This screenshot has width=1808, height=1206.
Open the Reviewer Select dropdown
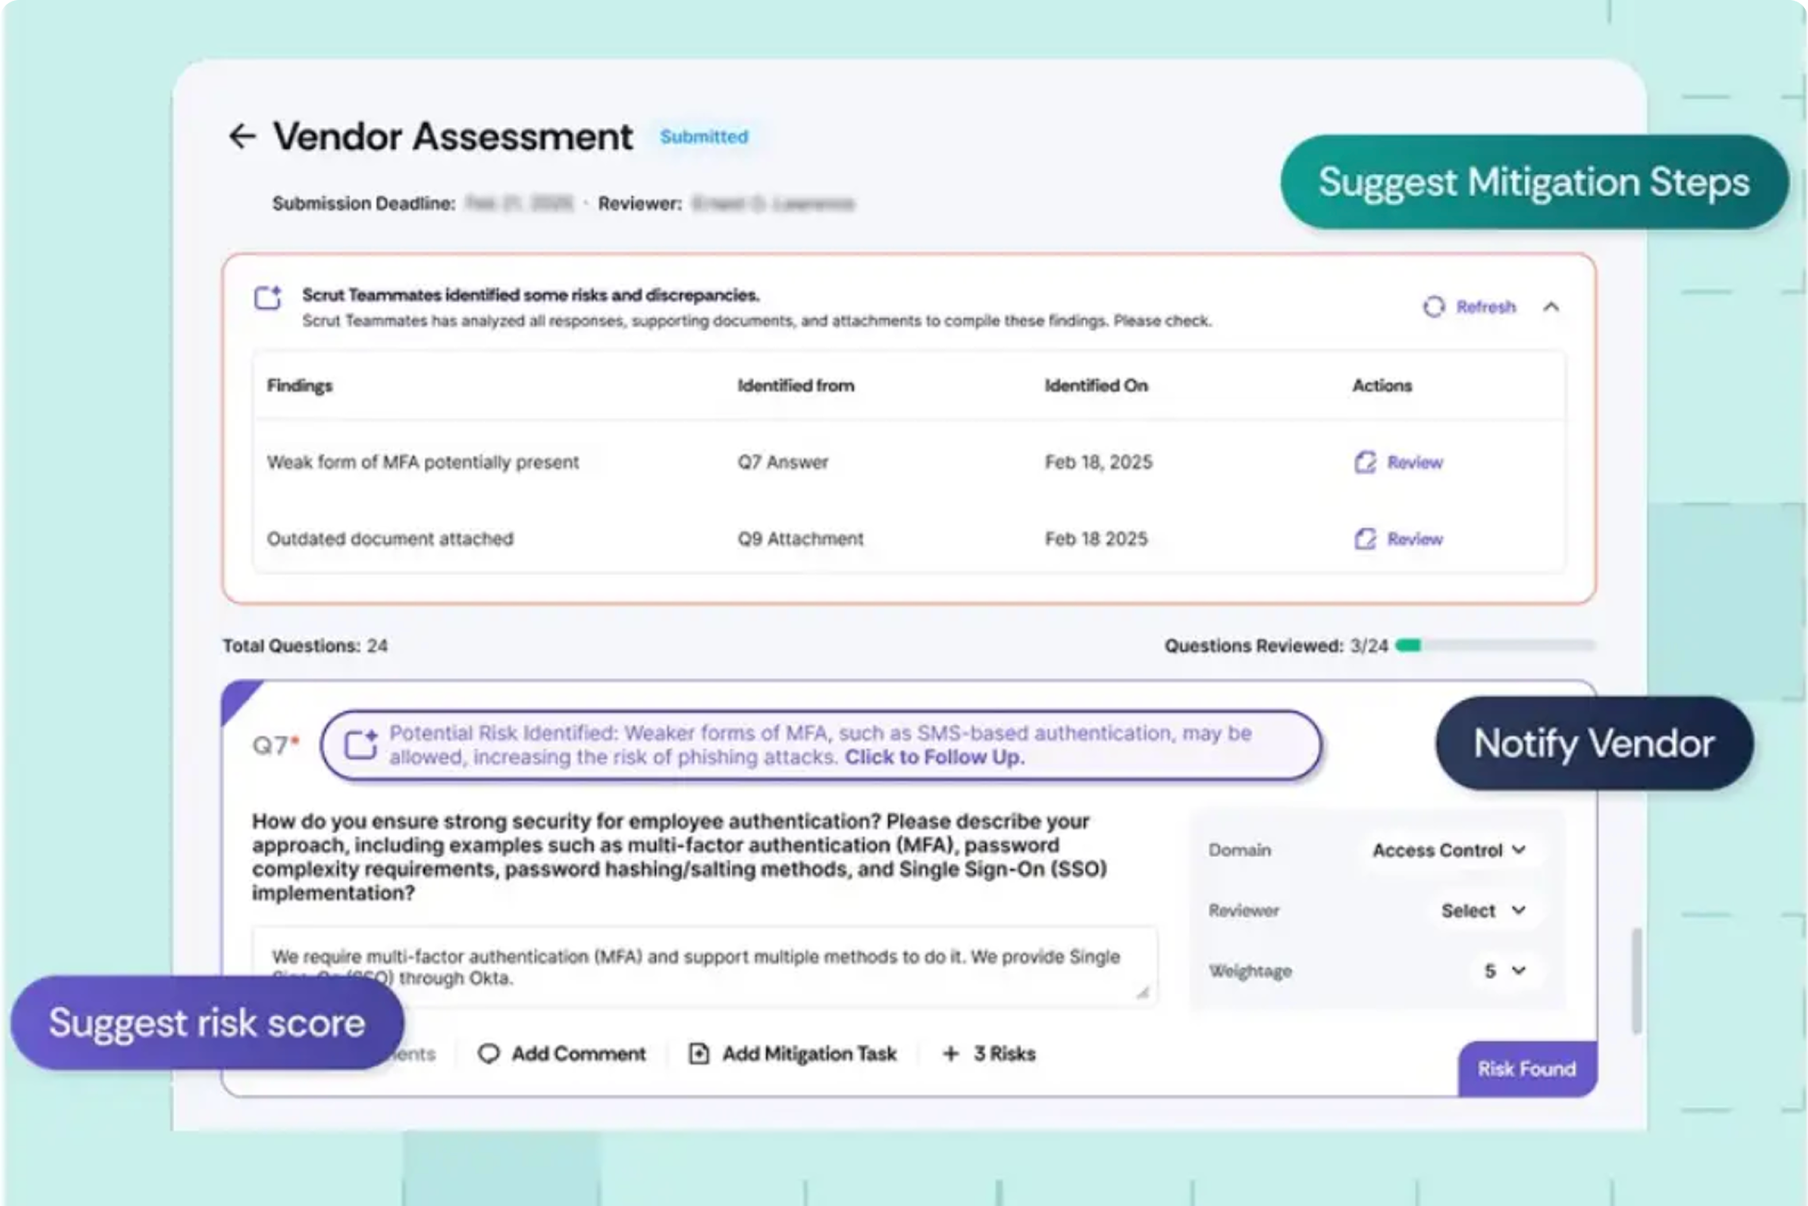[x=1483, y=910]
